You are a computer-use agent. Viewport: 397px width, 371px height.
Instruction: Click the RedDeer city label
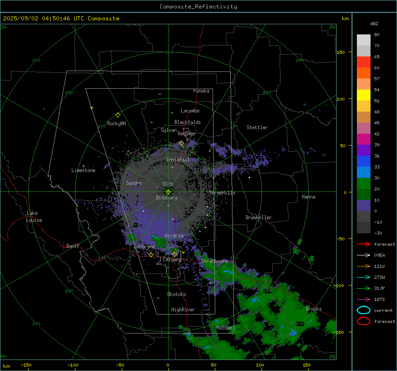[187, 134]
